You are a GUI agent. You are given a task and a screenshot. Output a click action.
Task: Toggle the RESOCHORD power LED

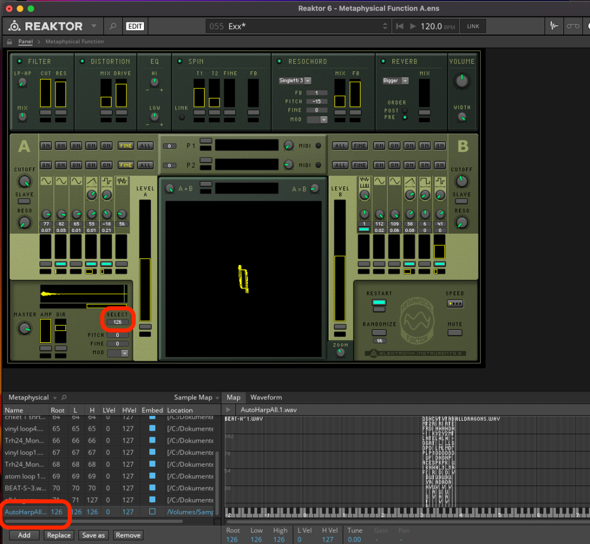point(280,61)
